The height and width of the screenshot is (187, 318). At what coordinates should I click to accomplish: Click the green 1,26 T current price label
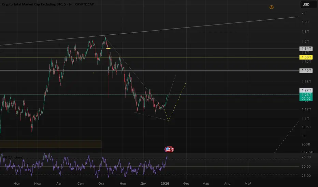pyautogui.click(x=306, y=97)
